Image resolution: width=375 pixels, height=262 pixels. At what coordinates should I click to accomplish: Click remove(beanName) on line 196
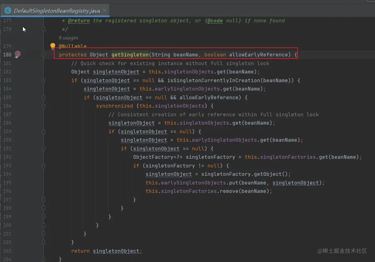[245, 191]
